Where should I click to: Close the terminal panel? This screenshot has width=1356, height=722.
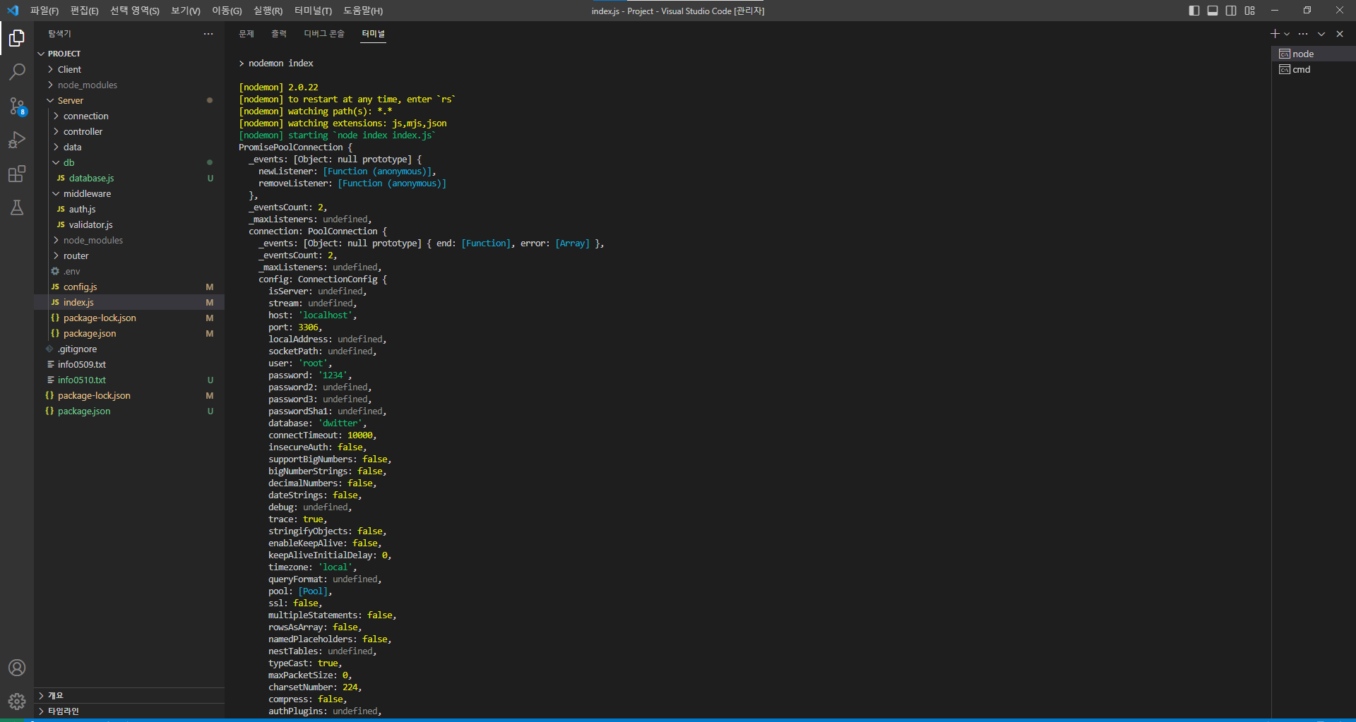pos(1340,34)
